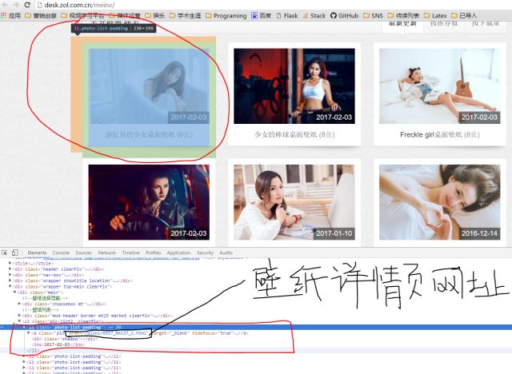Open the Flask bookmark
This screenshot has height=374, width=512.
click(x=286, y=16)
